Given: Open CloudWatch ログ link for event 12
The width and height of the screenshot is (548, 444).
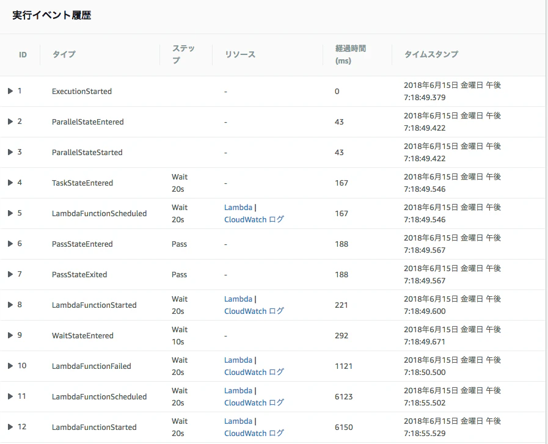Looking at the screenshot, I should 254,433.
